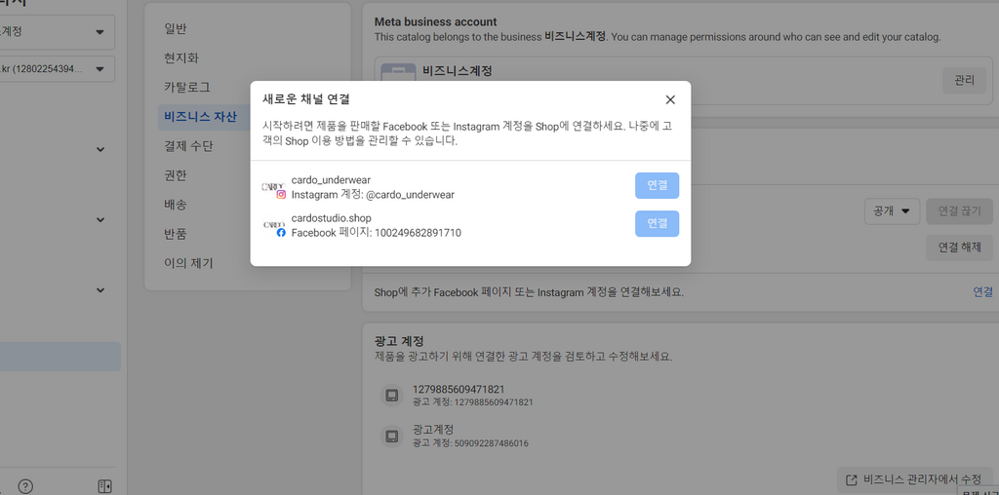Click the cardo_underwear profile thumbnail

coord(274,187)
